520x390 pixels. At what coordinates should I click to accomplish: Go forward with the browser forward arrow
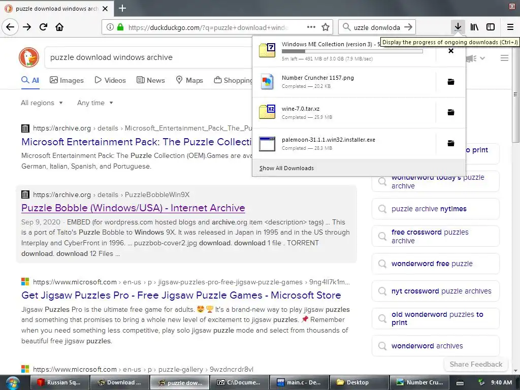27,27
